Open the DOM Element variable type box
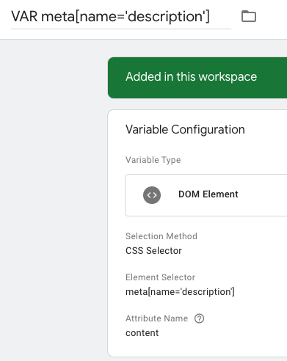The width and height of the screenshot is (287, 361). click(206, 195)
